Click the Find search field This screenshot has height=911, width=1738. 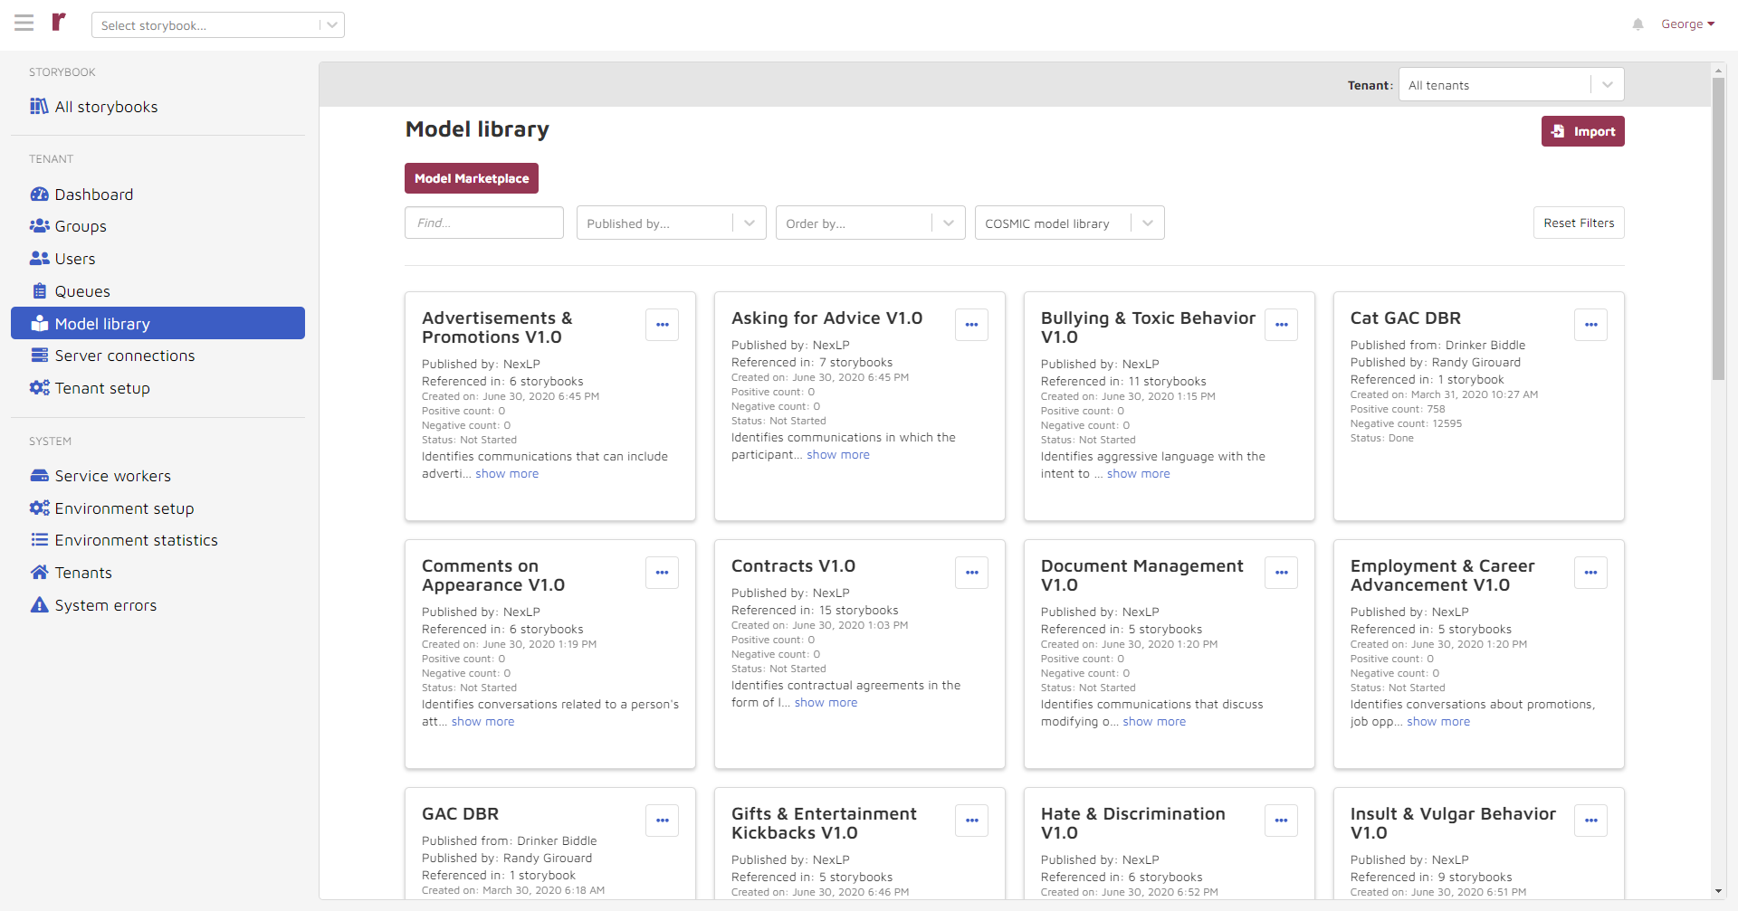click(x=484, y=223)
